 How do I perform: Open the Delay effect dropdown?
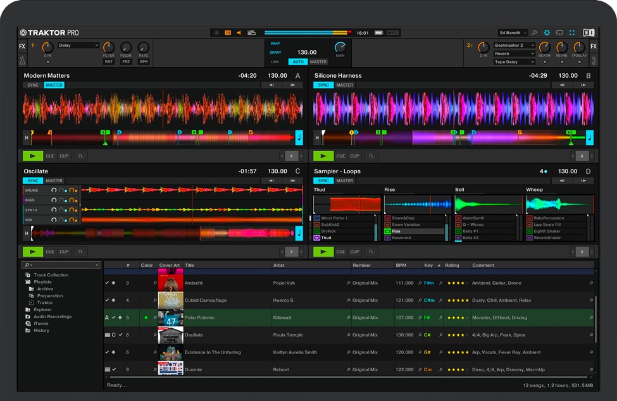pyautogui.click(x=78, y=46)
